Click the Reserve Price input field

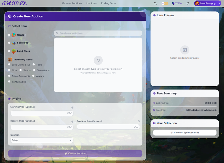[42, 127]
